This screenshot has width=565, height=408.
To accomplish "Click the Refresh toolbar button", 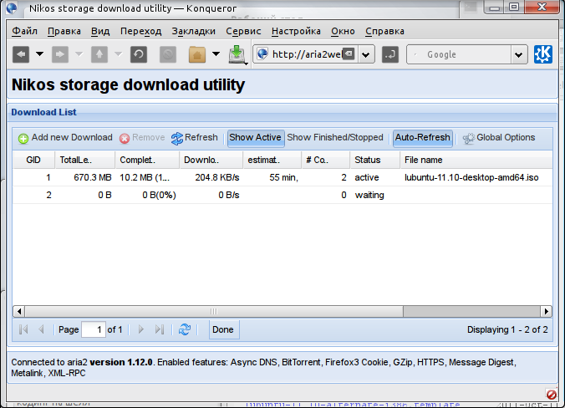I will click(x=195, y=138).
